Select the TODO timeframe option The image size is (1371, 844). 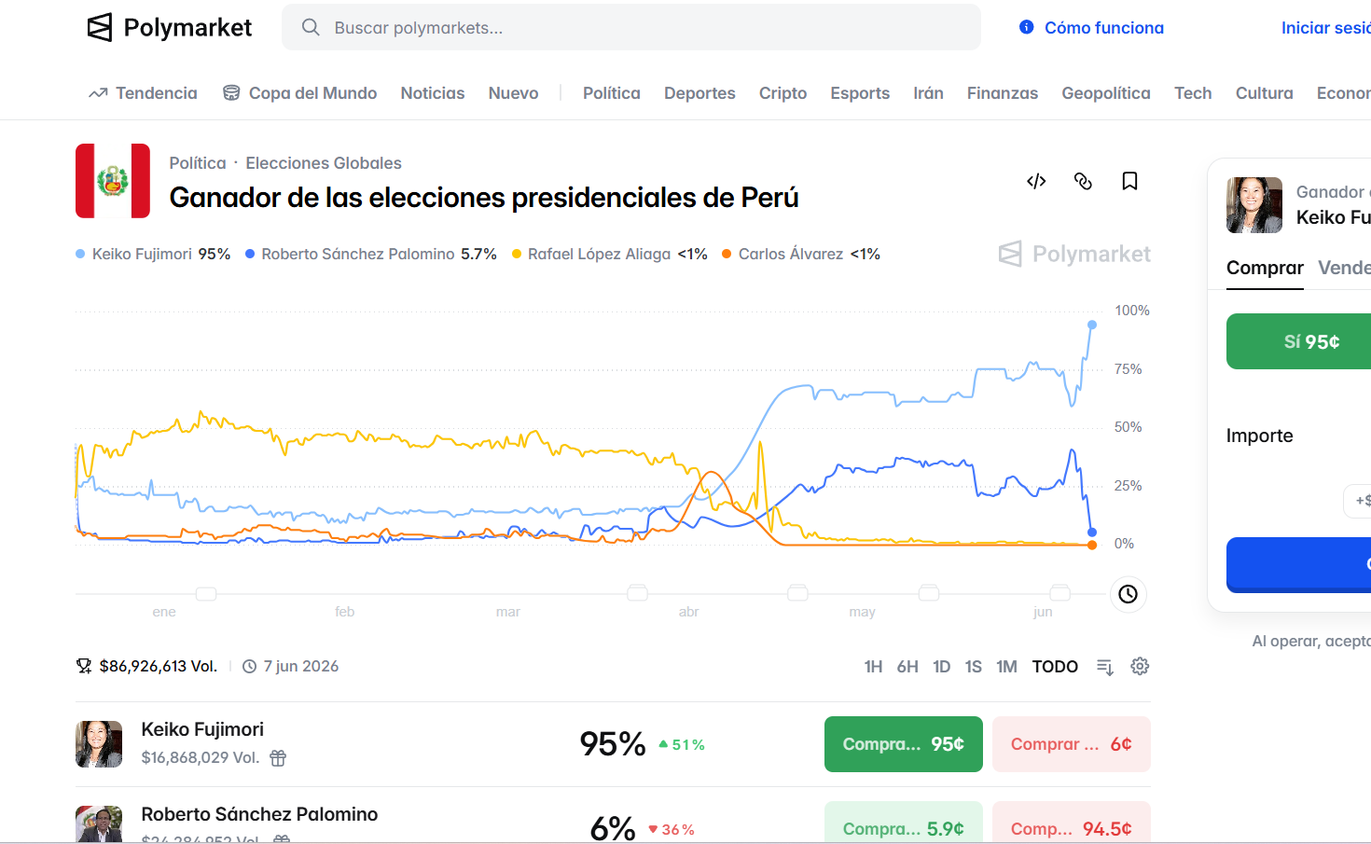point(1055,667)
